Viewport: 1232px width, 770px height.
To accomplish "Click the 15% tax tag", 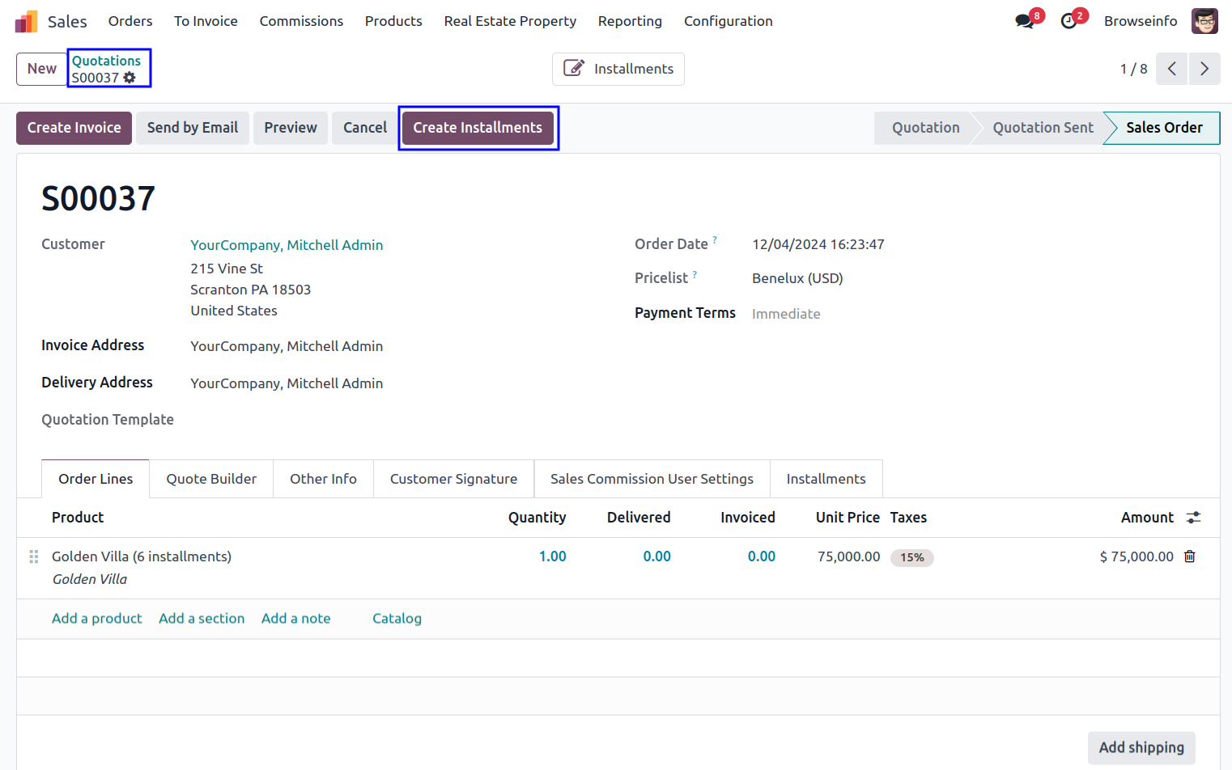I will coord(911,557).
